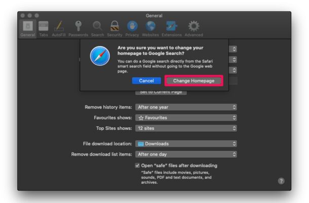The height and width of the screenshot is (203, 309).
Task: Open the Websites preferences pane
Action: pos(150,29)
